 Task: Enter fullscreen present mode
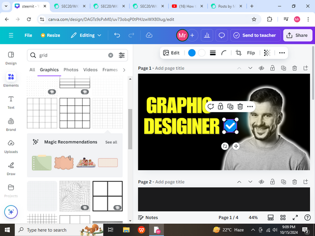(x=295, y=217)
